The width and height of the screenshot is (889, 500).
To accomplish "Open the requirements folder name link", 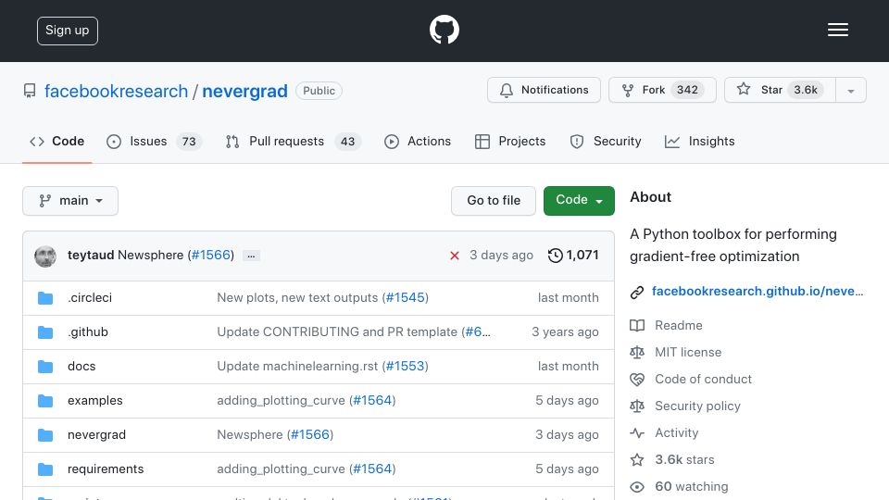I will (106, 469).
